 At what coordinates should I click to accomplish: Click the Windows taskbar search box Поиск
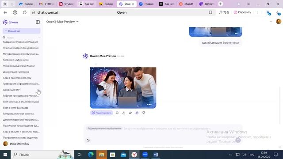(x=42, y=155)
